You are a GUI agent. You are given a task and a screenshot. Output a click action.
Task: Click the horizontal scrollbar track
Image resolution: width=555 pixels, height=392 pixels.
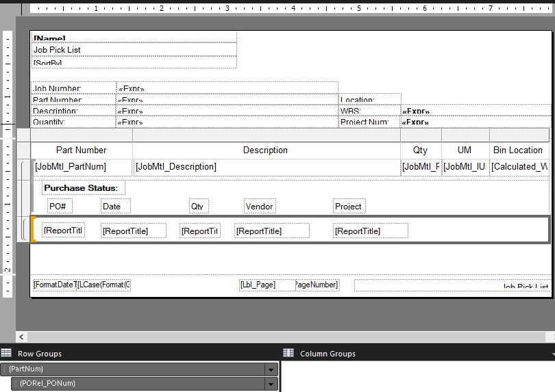pyautogui.click(x=286, y=337)
